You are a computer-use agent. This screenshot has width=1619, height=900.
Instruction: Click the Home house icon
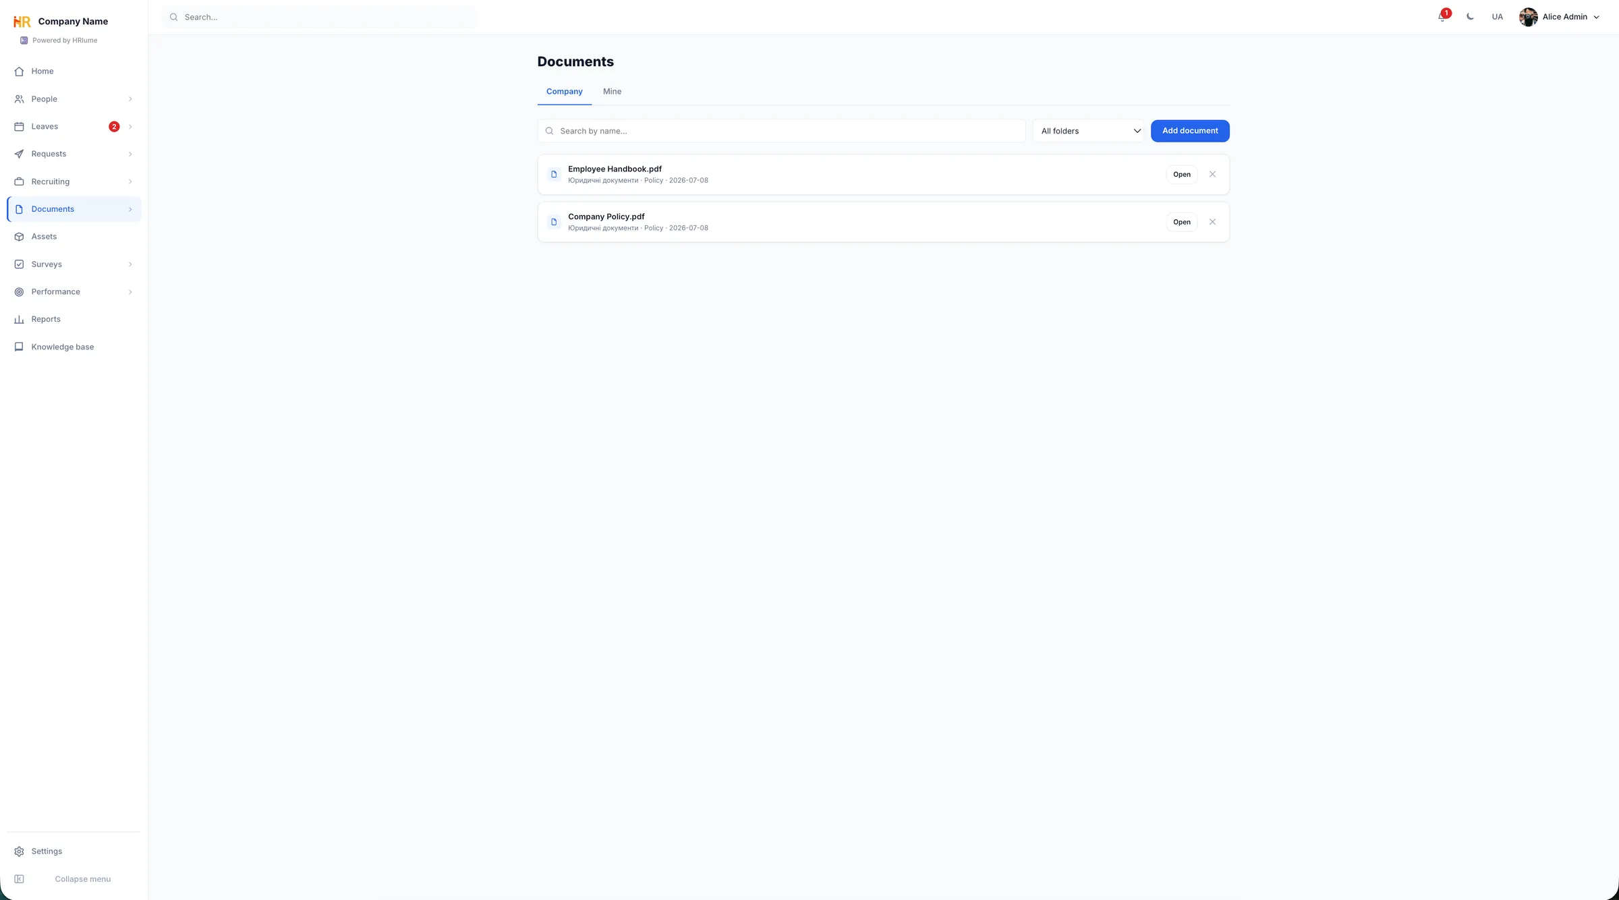point(19,72)
